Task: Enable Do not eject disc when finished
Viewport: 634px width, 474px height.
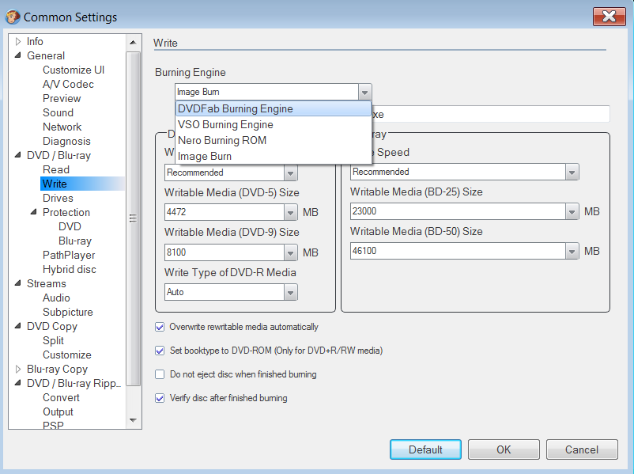Action: click(160, 374)
